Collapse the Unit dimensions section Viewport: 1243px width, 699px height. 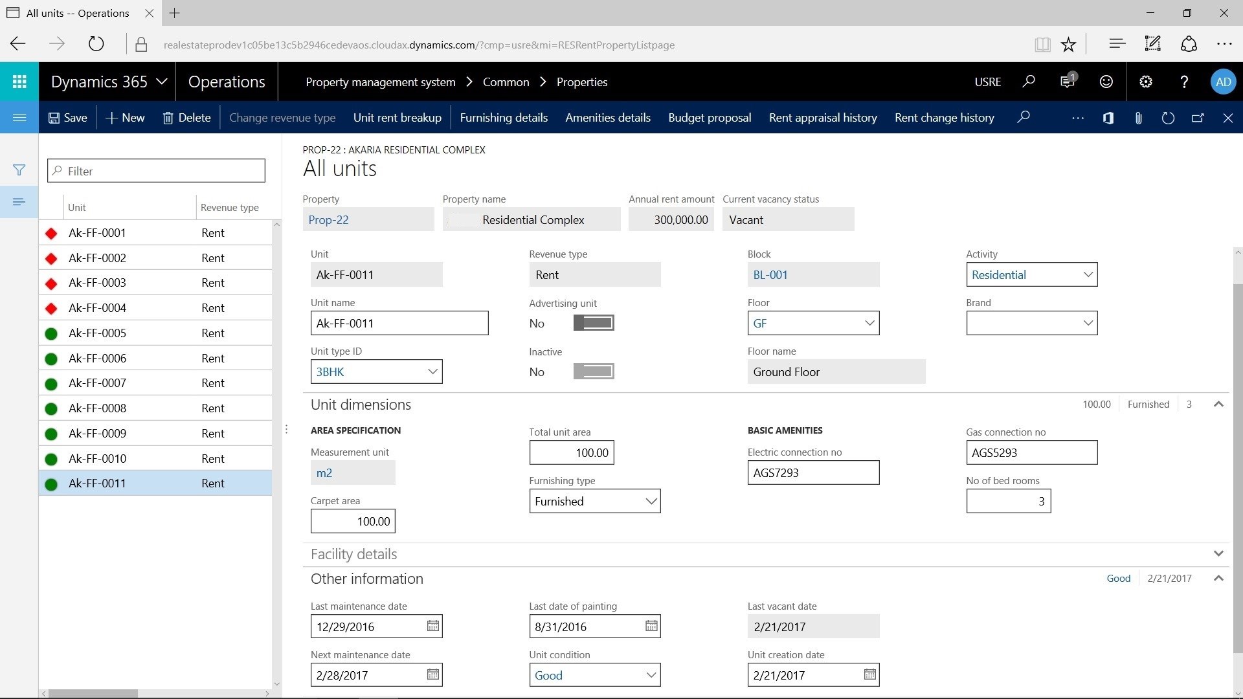(x=1218, y=405)
